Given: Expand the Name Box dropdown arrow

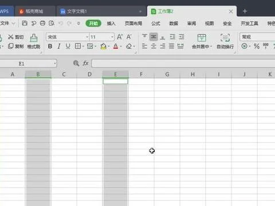Looking at the screenshot, I should 55,64.
